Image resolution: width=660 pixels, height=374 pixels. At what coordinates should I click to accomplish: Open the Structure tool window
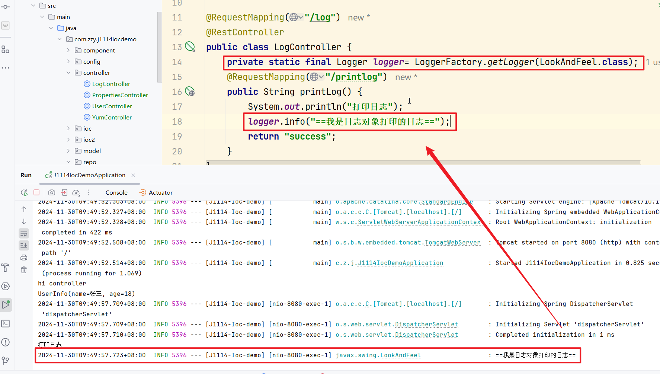[6, 49]
